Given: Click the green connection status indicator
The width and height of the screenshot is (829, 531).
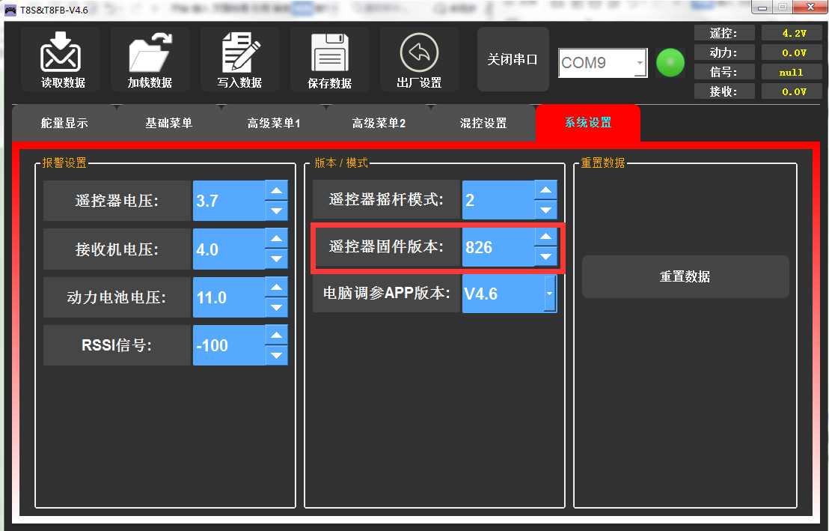Looking at the screenshot, I should coord(670,62).
